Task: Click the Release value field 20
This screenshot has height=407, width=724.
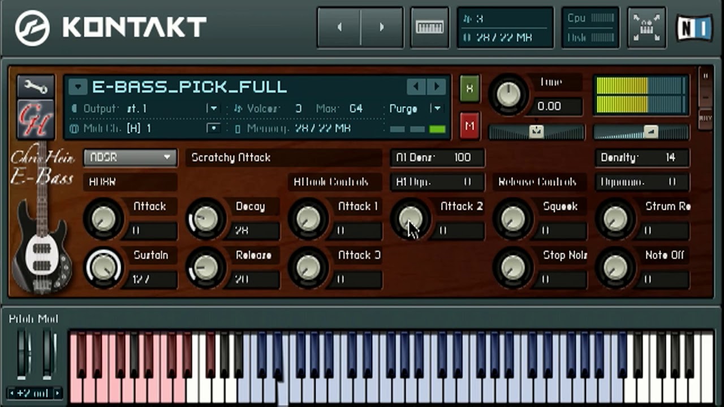Action: pos(256,279)
